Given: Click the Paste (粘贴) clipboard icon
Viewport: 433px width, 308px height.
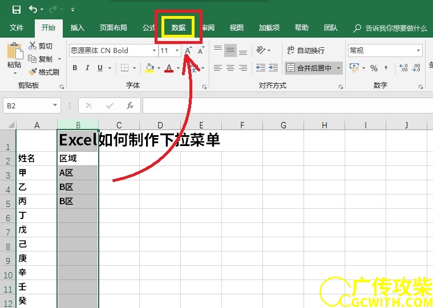Looking at the screenshot, I should coord(14,52).
